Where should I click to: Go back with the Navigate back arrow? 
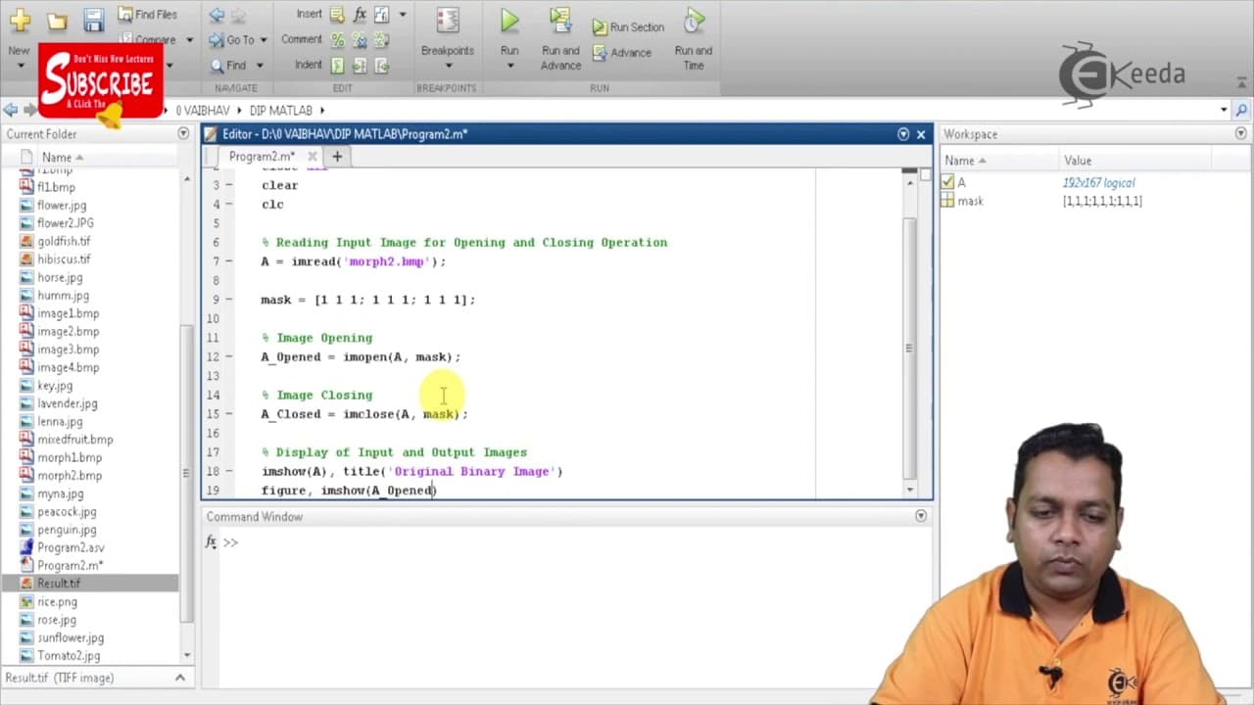(217, 15)
